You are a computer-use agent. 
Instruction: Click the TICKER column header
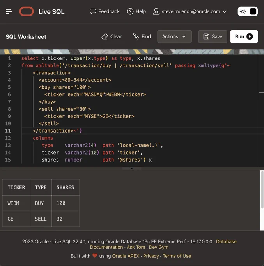[x=16, y=187]
